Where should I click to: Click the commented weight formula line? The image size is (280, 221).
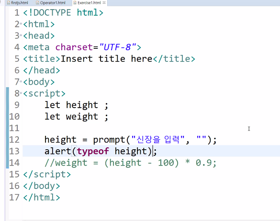[131, 163]
